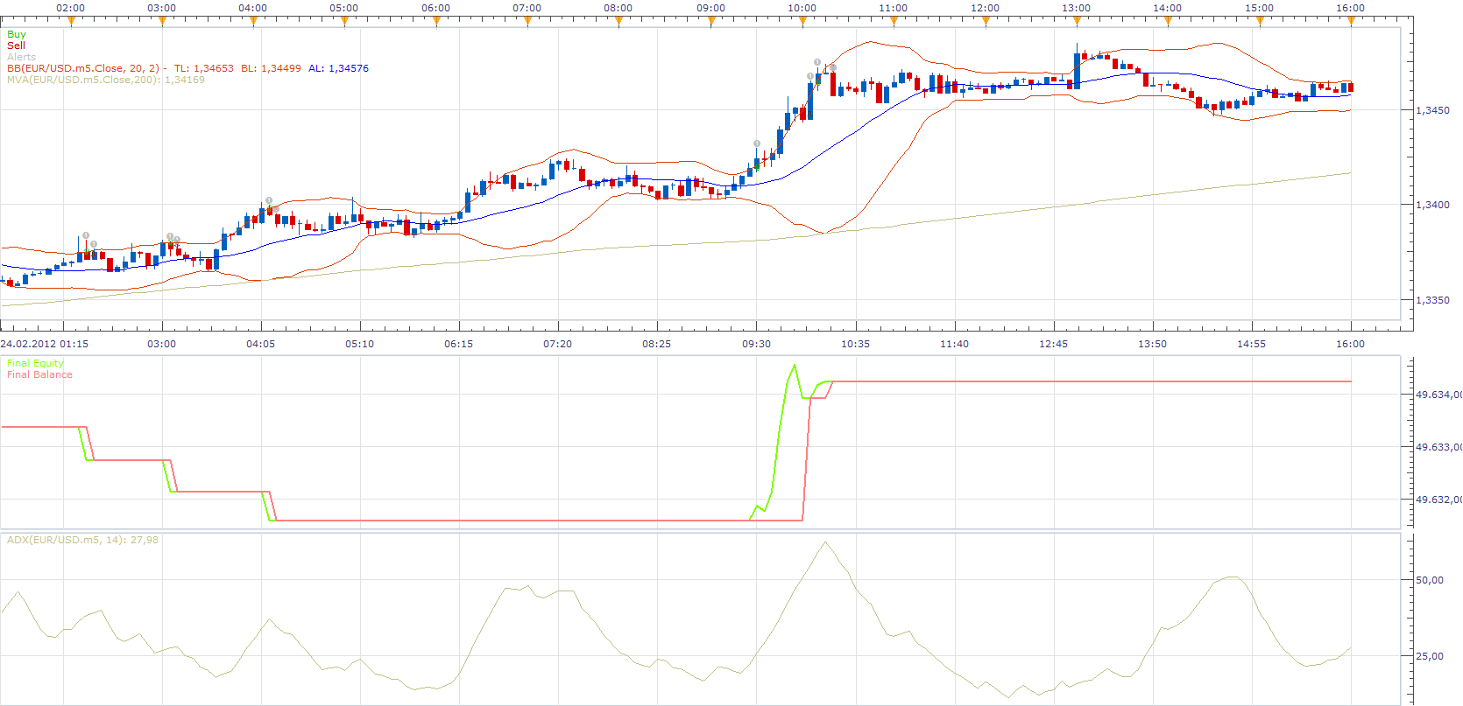Viewport: 1463px width, 706px height.
Task: Click the orange marker under 16:00
Action: [x=1351, y=22]
